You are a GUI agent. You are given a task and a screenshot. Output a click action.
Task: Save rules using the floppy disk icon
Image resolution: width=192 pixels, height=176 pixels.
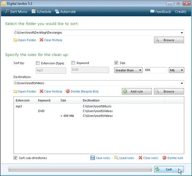pyautogui.click(x=92, y=158)
